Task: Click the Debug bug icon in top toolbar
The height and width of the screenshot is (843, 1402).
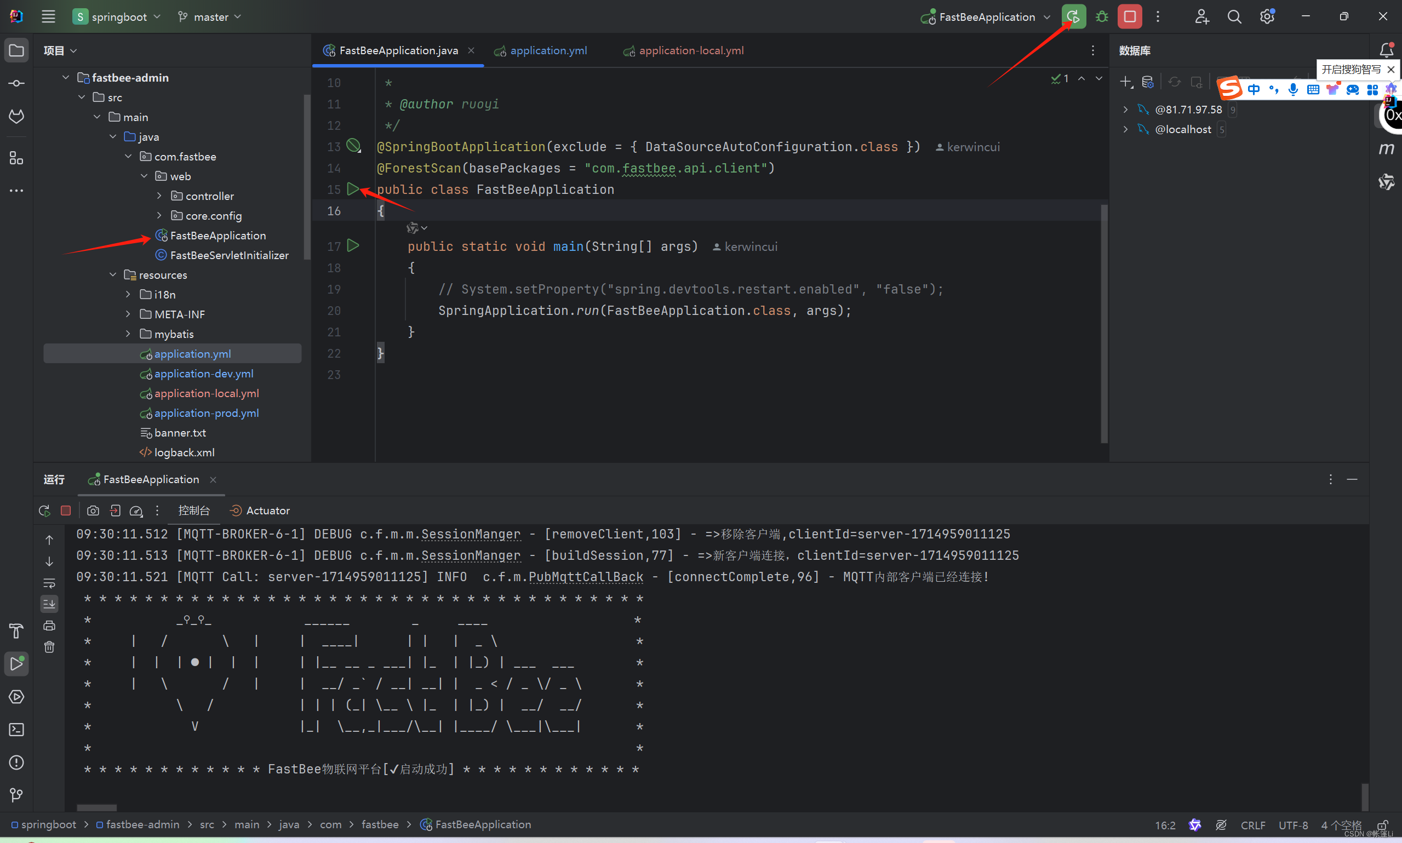Action: [1101, 16]
